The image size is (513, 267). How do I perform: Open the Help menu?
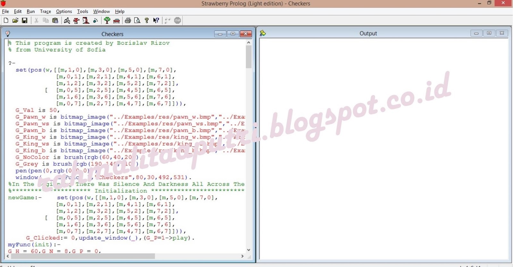[120, 12]
